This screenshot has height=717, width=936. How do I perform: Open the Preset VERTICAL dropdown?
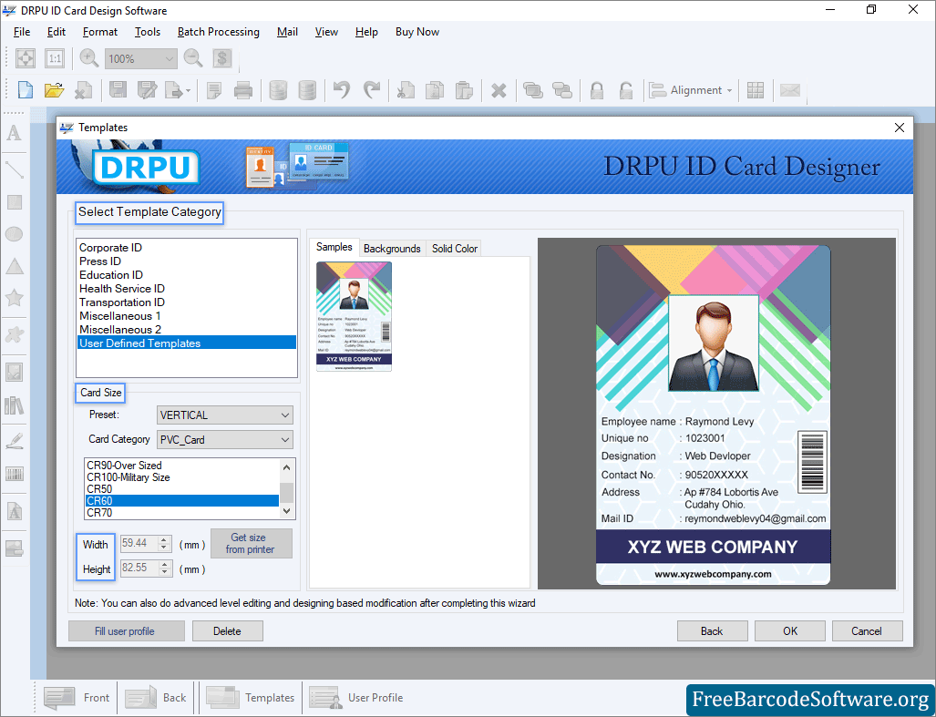225,415
